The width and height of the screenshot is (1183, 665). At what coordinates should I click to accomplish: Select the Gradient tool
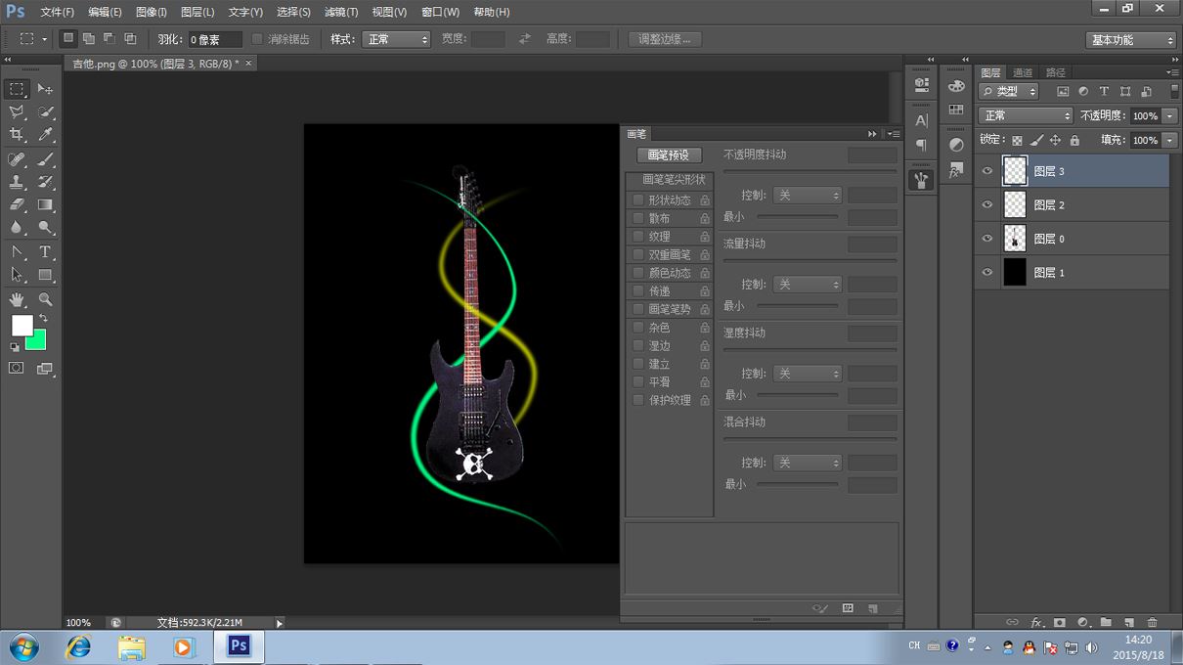pos(46,205)
